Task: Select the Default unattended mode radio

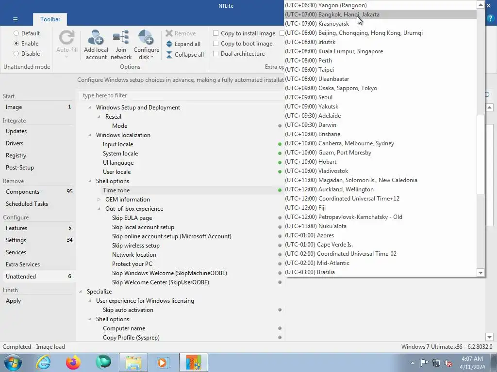Action: pyautogui.click(x=16, y=33)
